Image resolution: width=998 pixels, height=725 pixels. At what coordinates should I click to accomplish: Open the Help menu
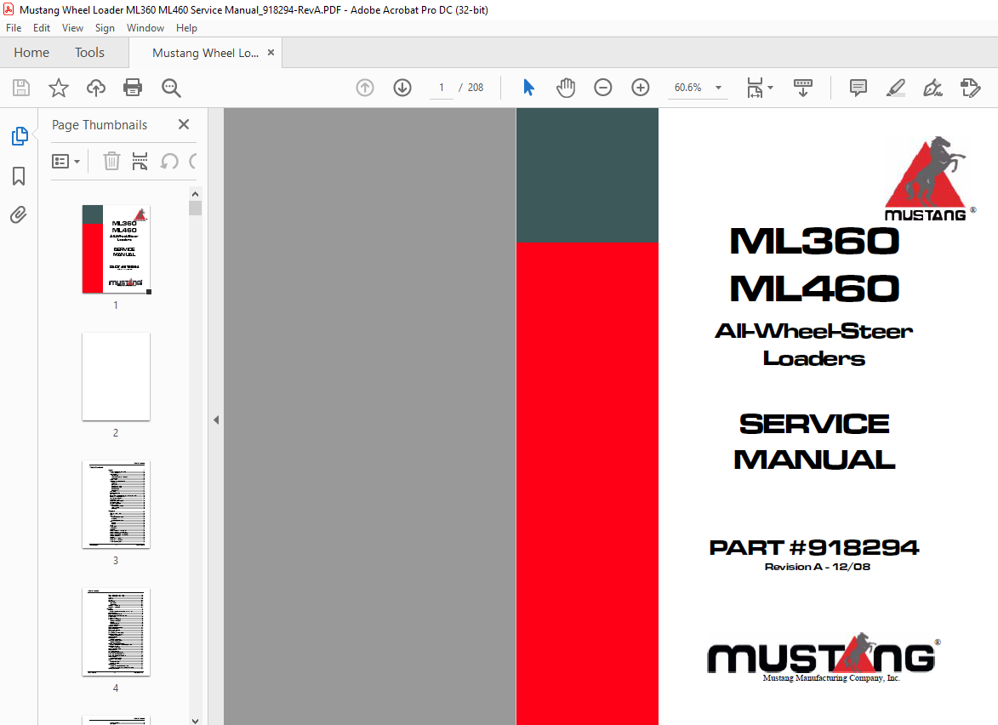pos(186,28)
